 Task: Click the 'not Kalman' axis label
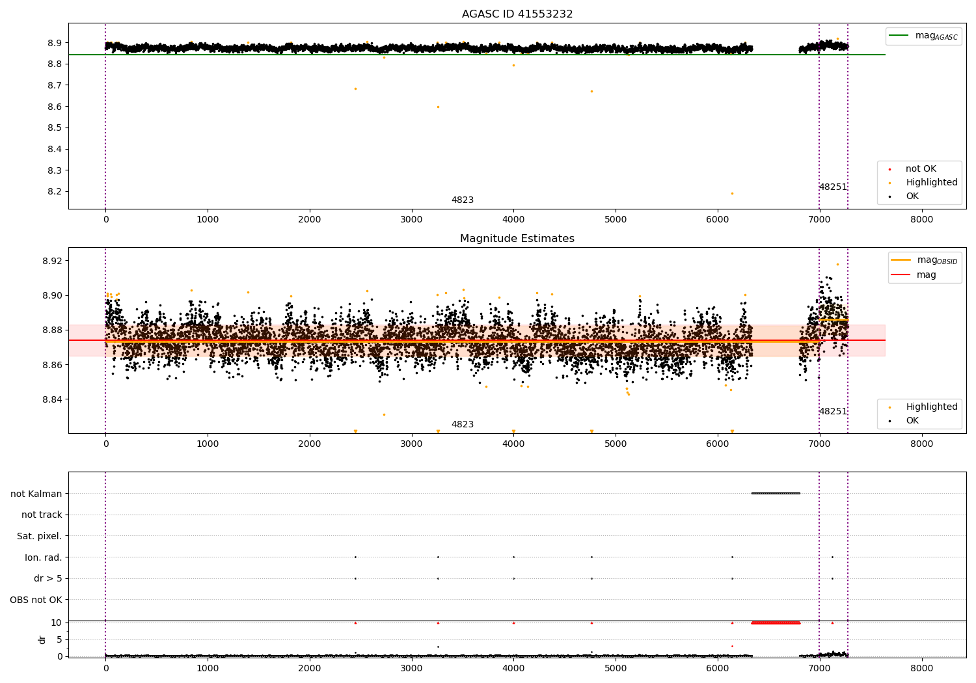(36, 494)
